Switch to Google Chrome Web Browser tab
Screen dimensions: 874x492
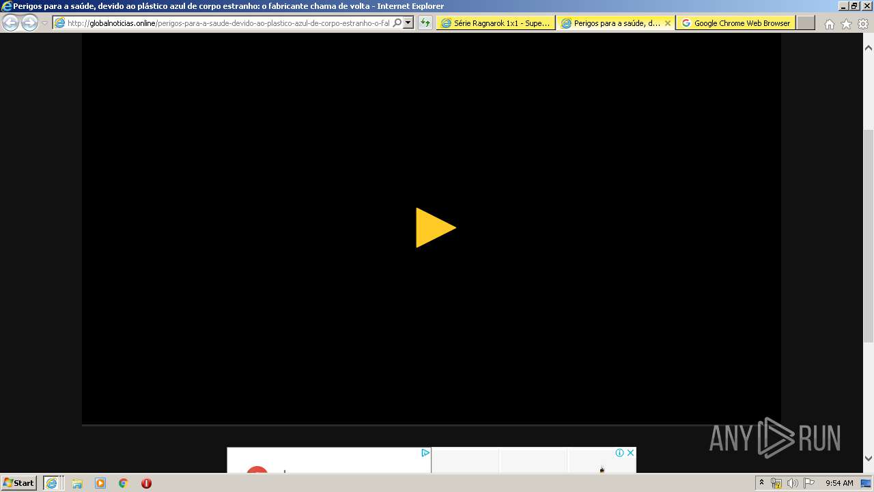click(x=735, y=23)
